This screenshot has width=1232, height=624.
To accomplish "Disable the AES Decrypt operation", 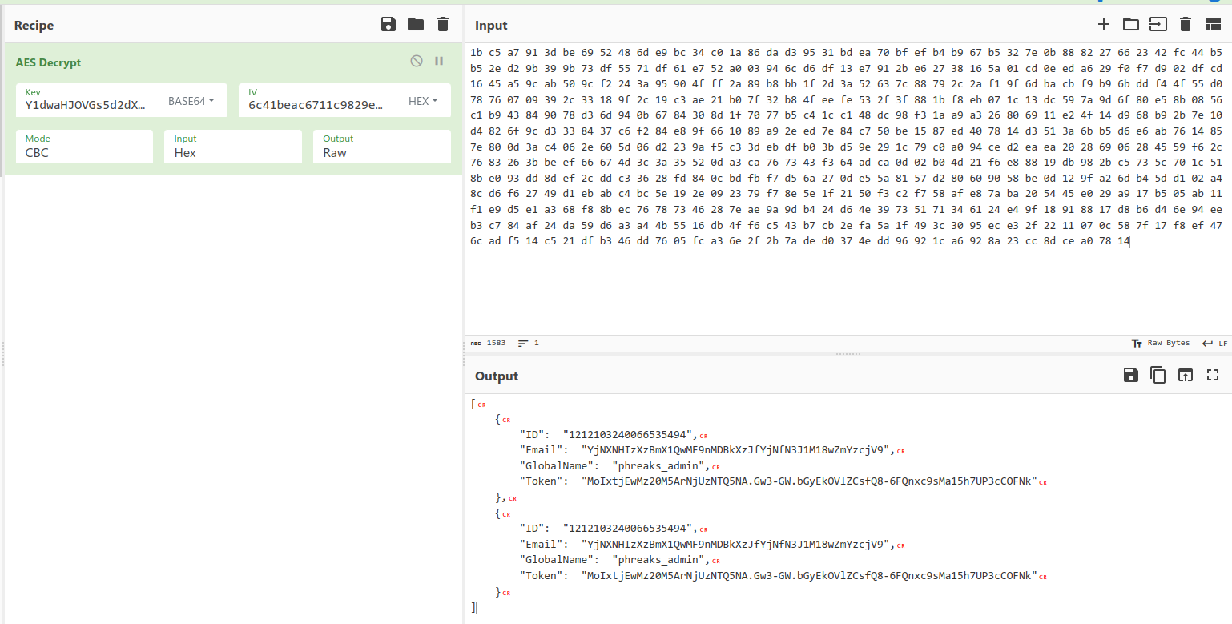I will (x=417, y=61).
